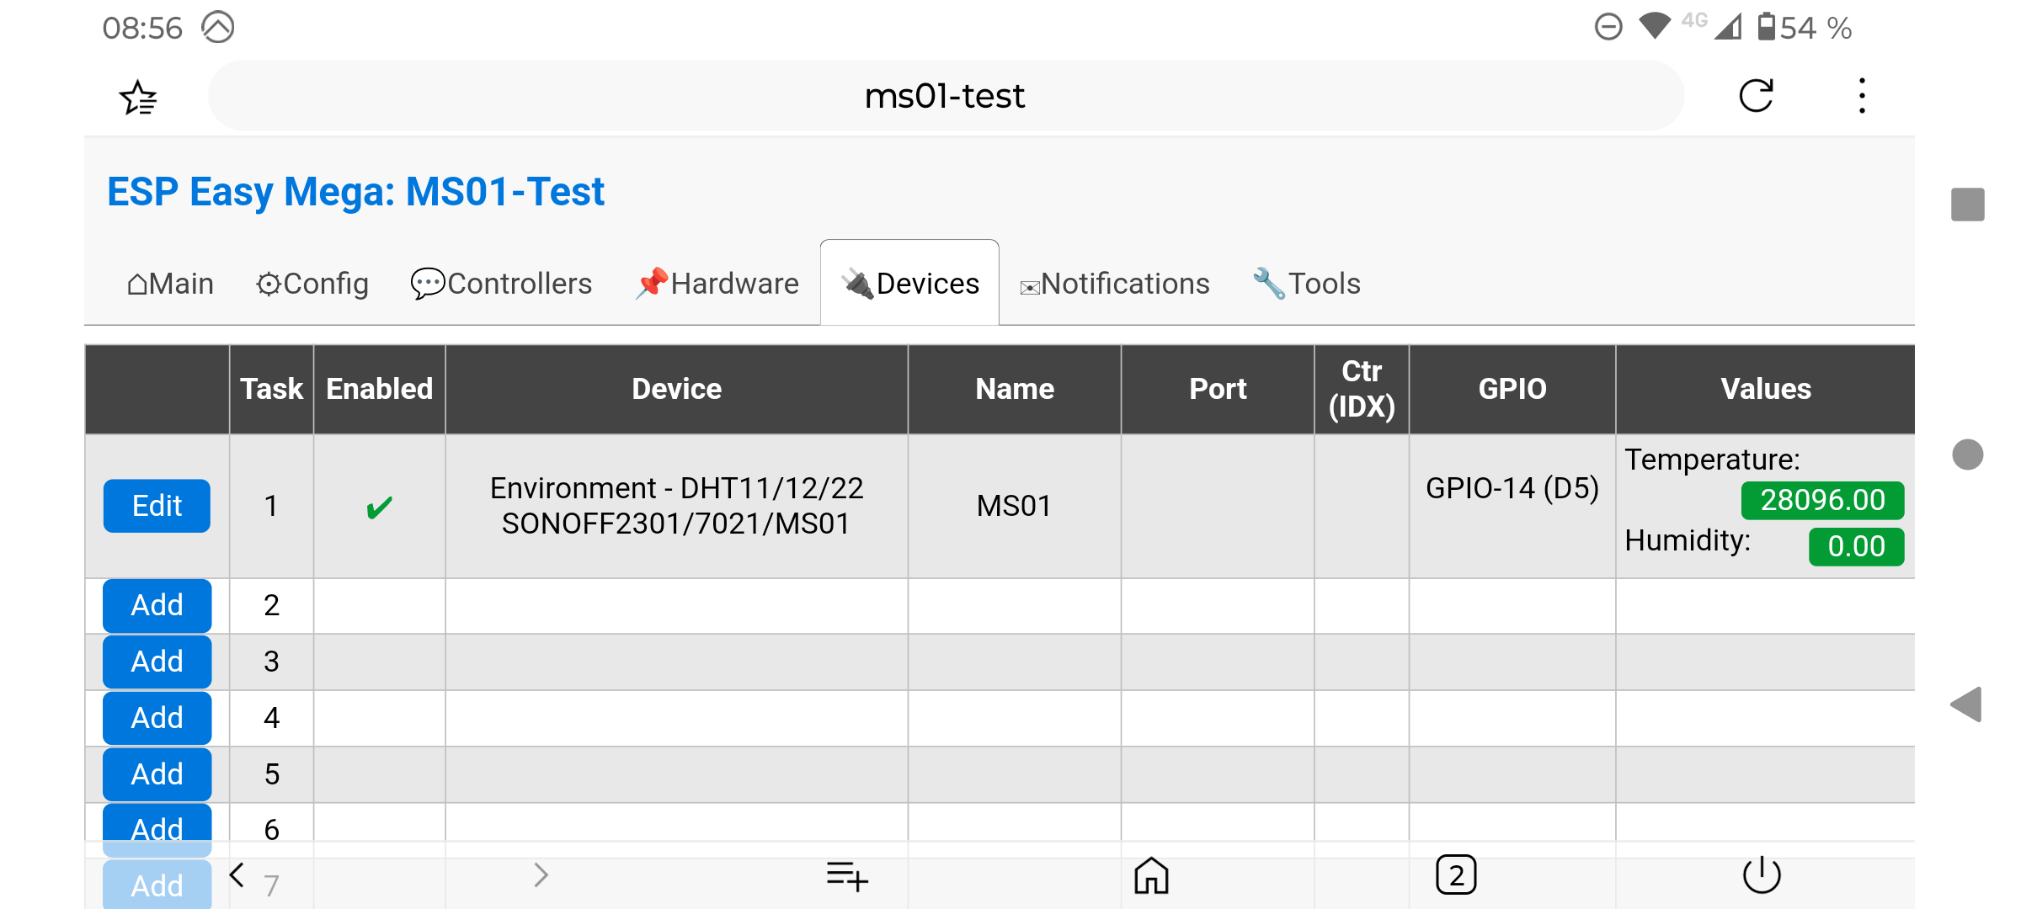Image resolution: width=2021 pixels, height=909 pixels.
Task: Click the Port column header
Action: 1218,389
